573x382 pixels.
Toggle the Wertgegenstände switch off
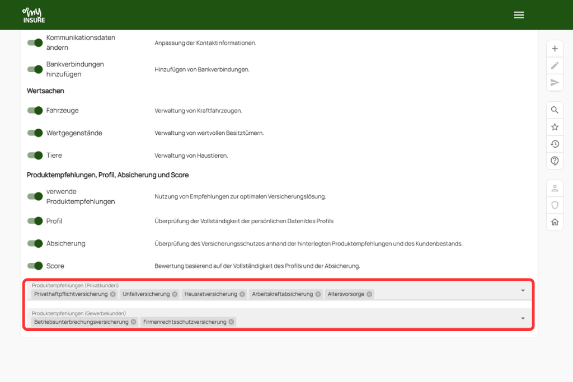point(35,133)
